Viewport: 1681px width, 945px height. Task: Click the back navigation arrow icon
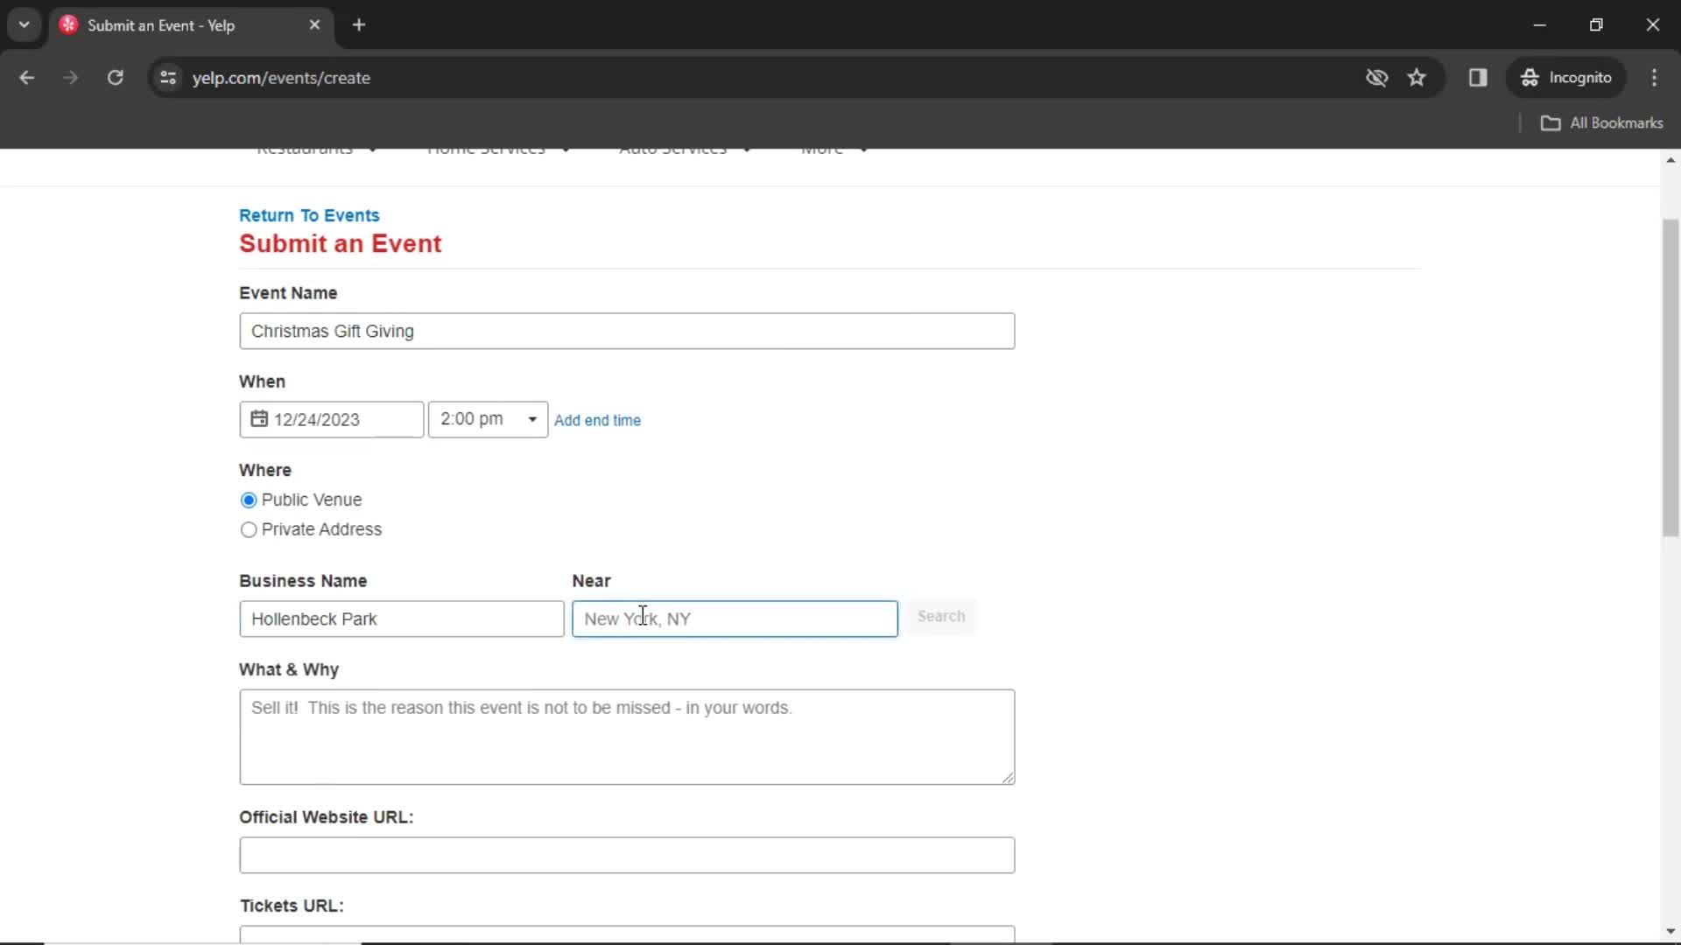pyautogui.click(x=28, y=77)
